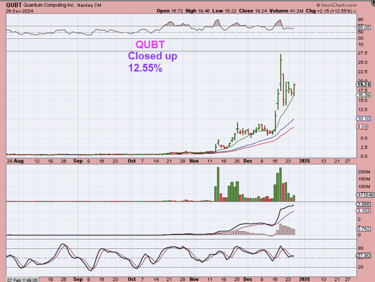Viewport: 375px width, 282px height.
Task: Click the 200M volume axis label
Action: (x=364, y=172)
